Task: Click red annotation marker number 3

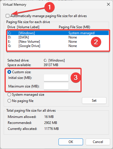Action: point(76,77)
